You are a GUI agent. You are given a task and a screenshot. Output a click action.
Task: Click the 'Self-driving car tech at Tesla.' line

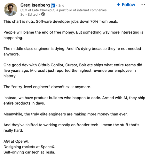pos(29,152)
